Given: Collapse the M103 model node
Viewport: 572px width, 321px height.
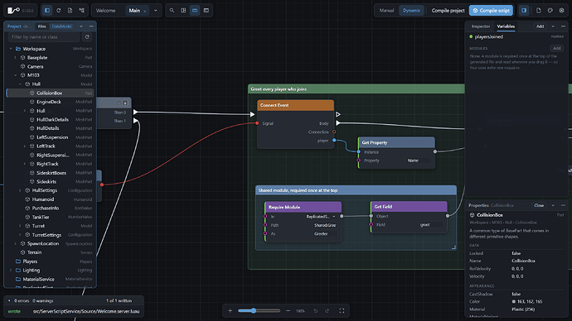Looking at the screenshot, I should (15, 75).
